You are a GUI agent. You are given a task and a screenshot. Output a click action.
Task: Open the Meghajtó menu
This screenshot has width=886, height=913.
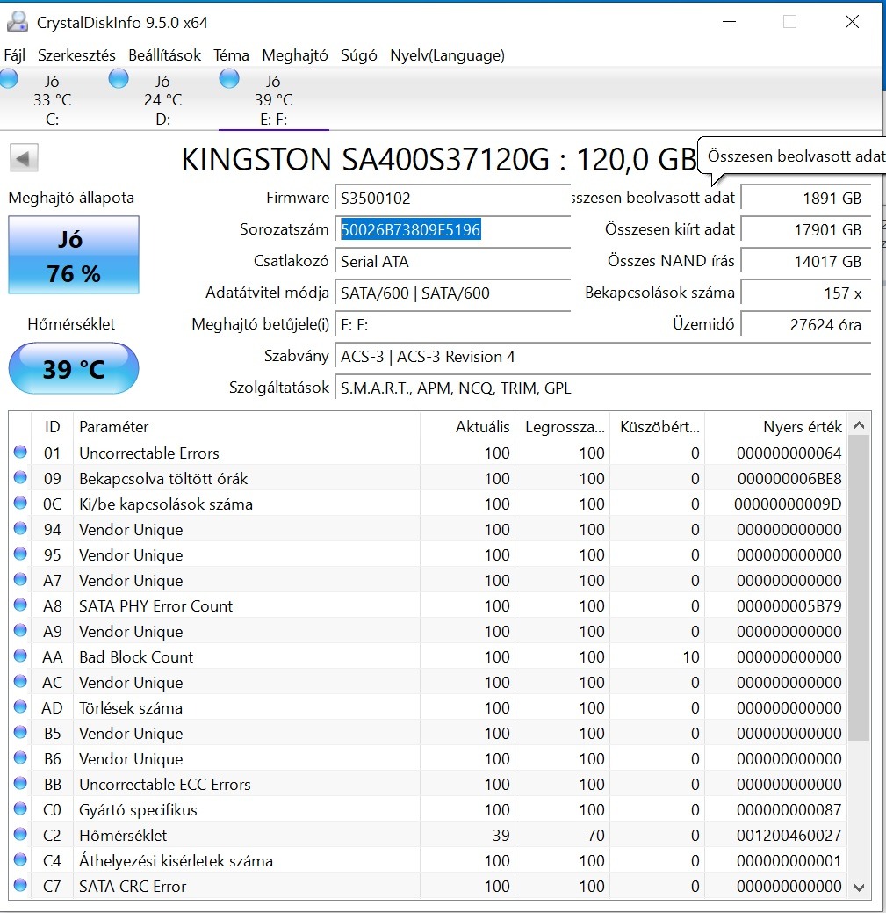295,55
